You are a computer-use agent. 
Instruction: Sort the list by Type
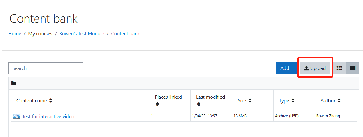pyautogui.click(x=293, y=101)
